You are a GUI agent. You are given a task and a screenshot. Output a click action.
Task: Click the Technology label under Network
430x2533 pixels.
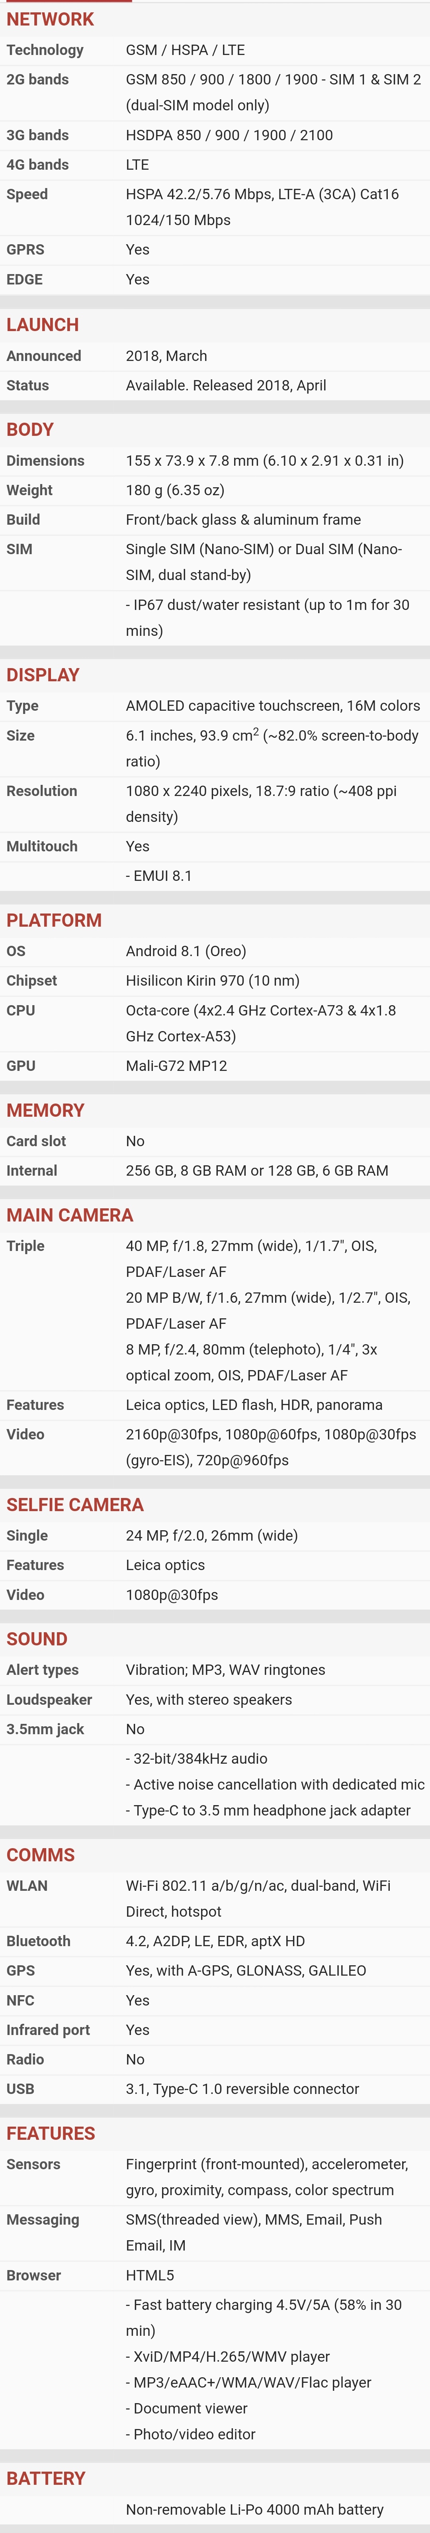pos(44,50)
